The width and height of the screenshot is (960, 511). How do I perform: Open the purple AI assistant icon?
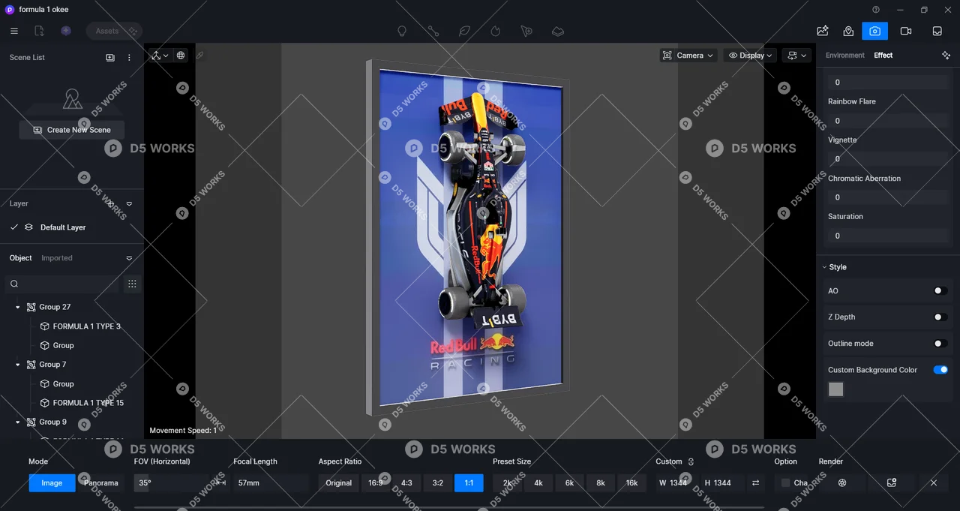(66, 31)
